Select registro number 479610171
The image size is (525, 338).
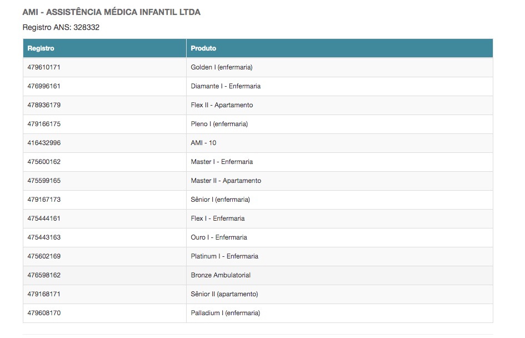tap(44, 67)
